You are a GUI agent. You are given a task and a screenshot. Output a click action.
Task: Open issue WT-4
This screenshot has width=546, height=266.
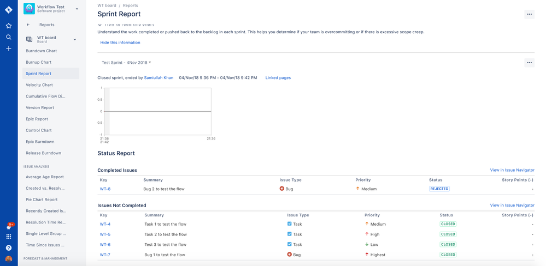(x=105, y=224)
